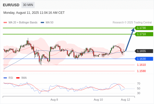Click the Aug 10 axis marker
Viewport: 154px width, 104px height.
click(x=98, y=100)
